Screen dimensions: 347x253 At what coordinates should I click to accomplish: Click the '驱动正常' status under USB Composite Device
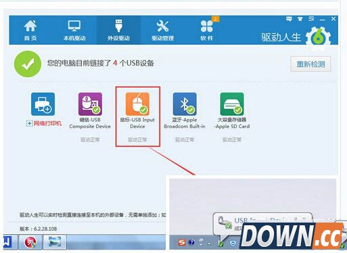click(90, 140)
